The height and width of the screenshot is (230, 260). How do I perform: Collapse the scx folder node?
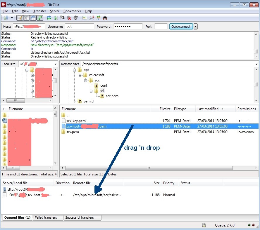pos(85,81)
